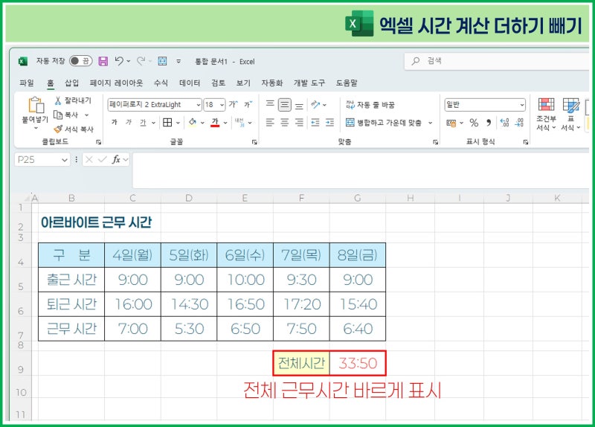The image size is (595, 427).
Task: Open the font color dropdown arrow
Action: pyautogui.click(x=225, y=123)
